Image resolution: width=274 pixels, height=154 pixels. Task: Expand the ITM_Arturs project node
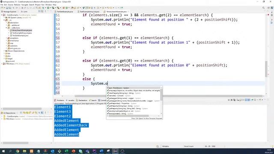(x=2, y=64)
